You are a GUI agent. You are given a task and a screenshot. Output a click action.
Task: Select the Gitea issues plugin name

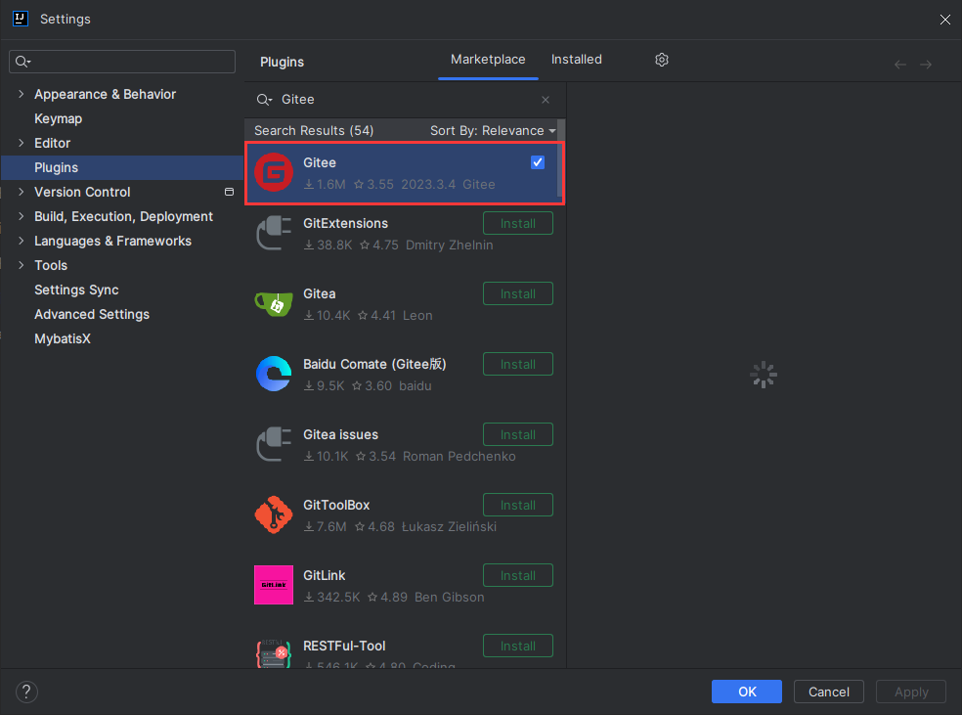pos(340,434)
